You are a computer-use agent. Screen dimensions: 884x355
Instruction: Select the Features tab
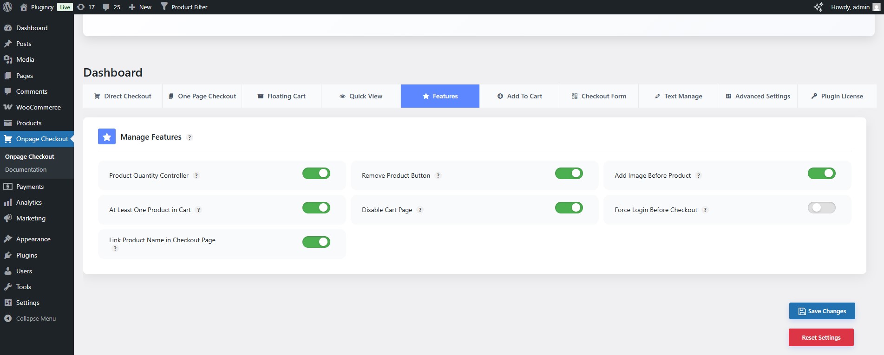(x=440, y=96)
